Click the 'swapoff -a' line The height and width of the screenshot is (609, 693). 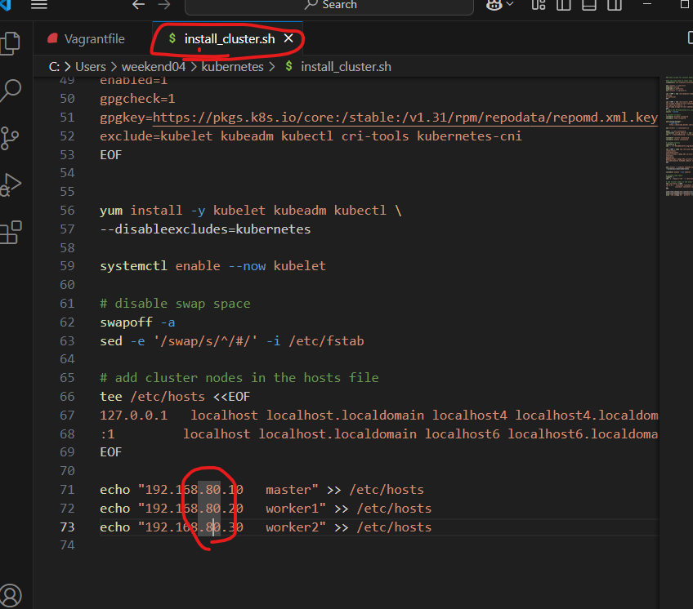pos(137,322)
